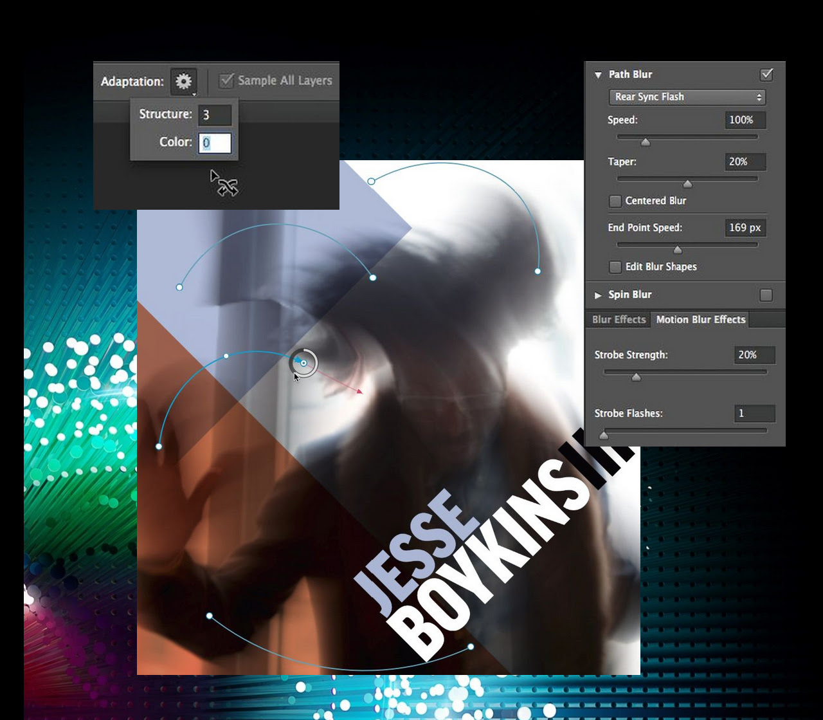Viewport: 823px width, 720px height.
Task: Select the Motion Blur Effects tab
Action: pyautogui.click(x=701, y=320)
